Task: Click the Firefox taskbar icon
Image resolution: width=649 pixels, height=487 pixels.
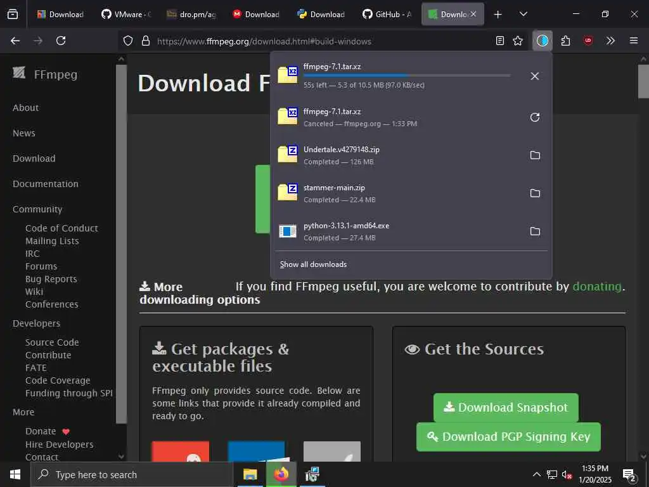Action: coord(281,474)
